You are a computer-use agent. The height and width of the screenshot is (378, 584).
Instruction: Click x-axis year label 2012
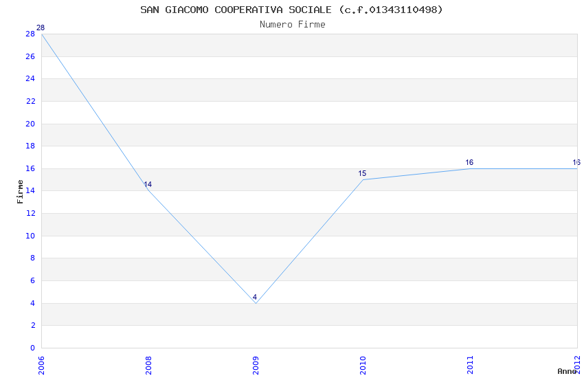[578, 366]
